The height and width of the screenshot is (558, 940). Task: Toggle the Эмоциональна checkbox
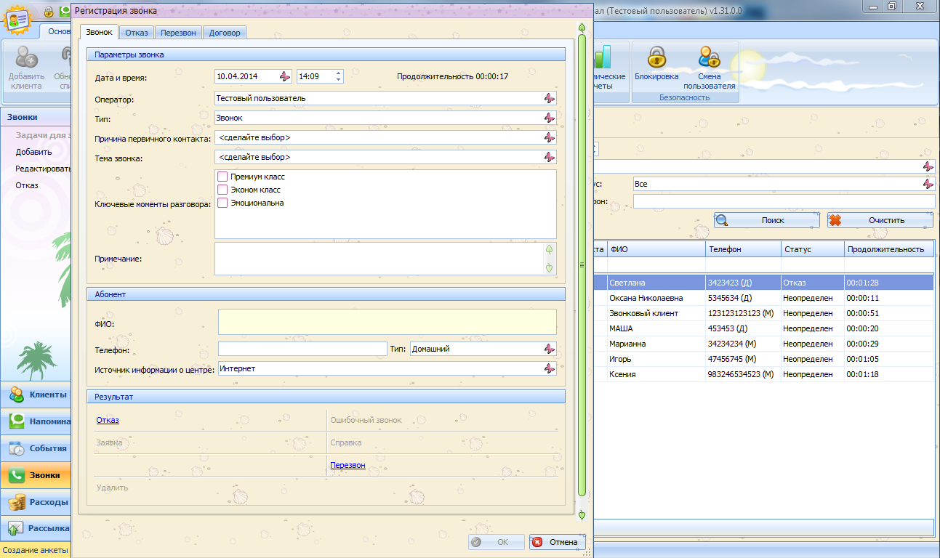[222, 203]
